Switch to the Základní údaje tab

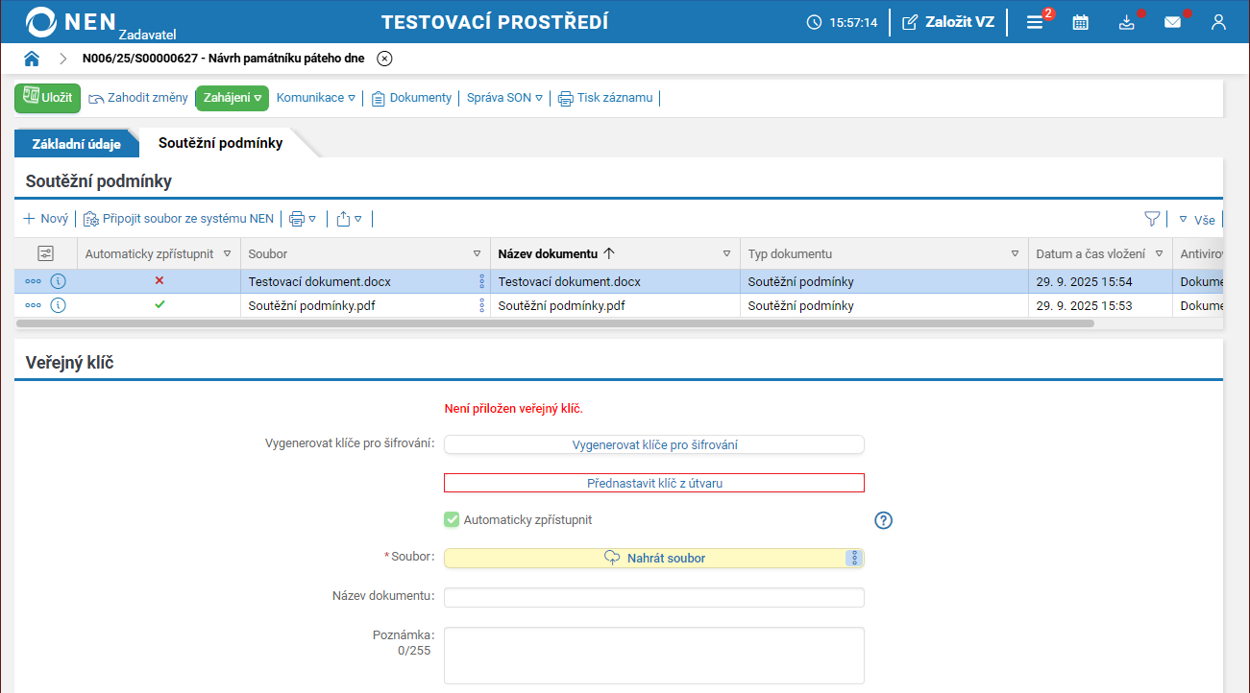coord(76,144)
